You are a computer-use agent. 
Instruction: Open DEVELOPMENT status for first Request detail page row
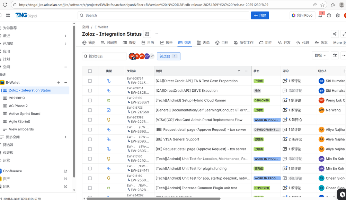click(267, 130)
